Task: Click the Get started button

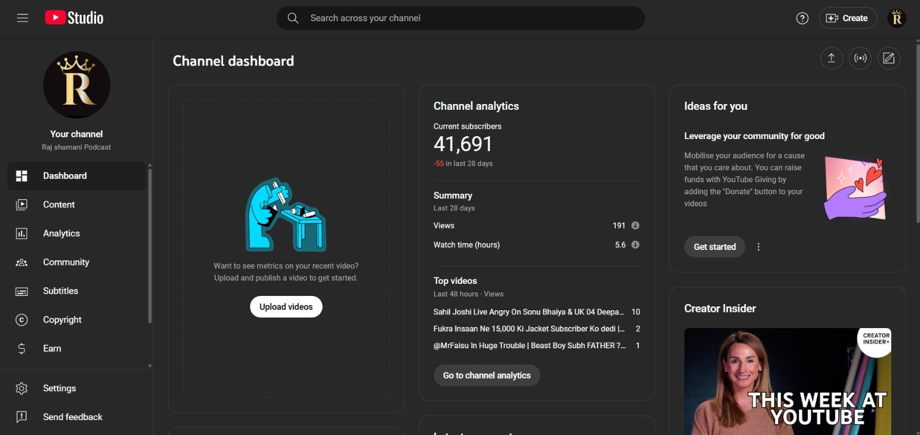Action: click(715, 247)
